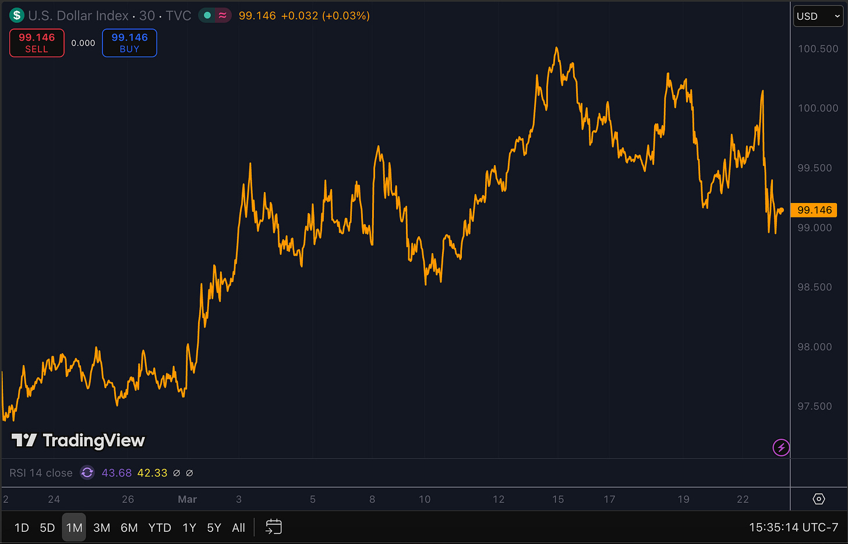Viewport: 848px width, 544px height.
Task: Select the 6M time range
Action: 129,528
